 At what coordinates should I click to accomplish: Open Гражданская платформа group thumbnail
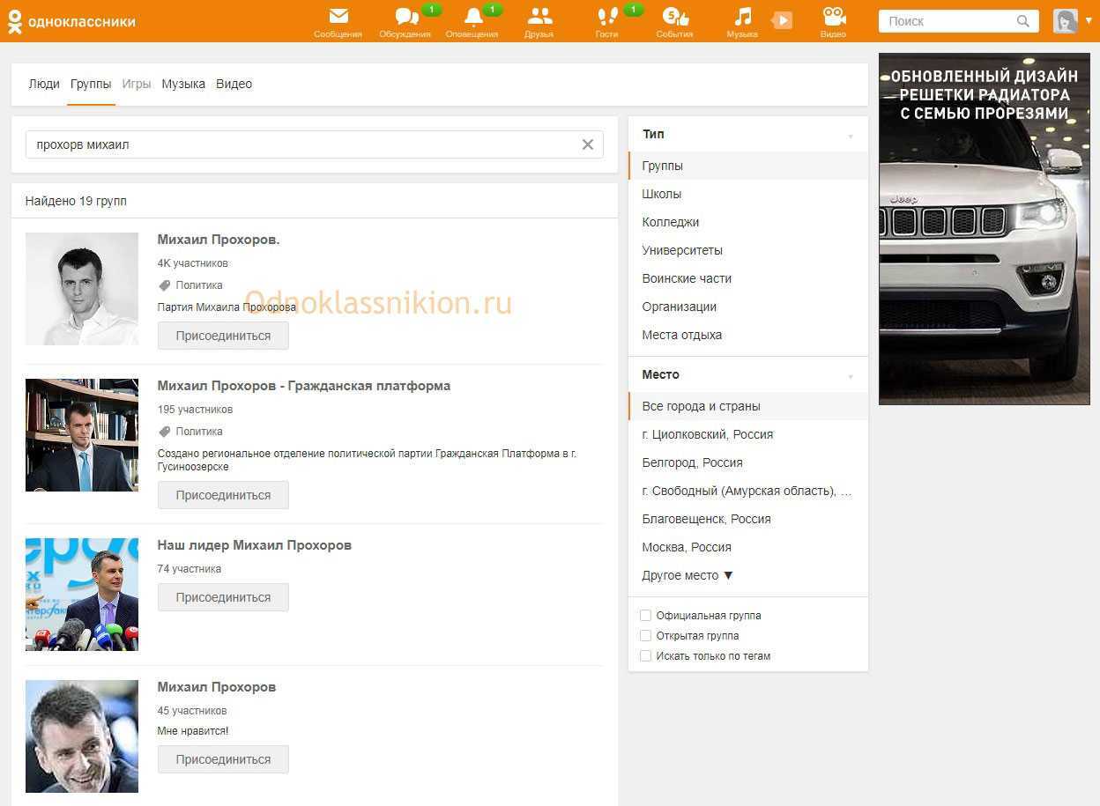point(82,435)
